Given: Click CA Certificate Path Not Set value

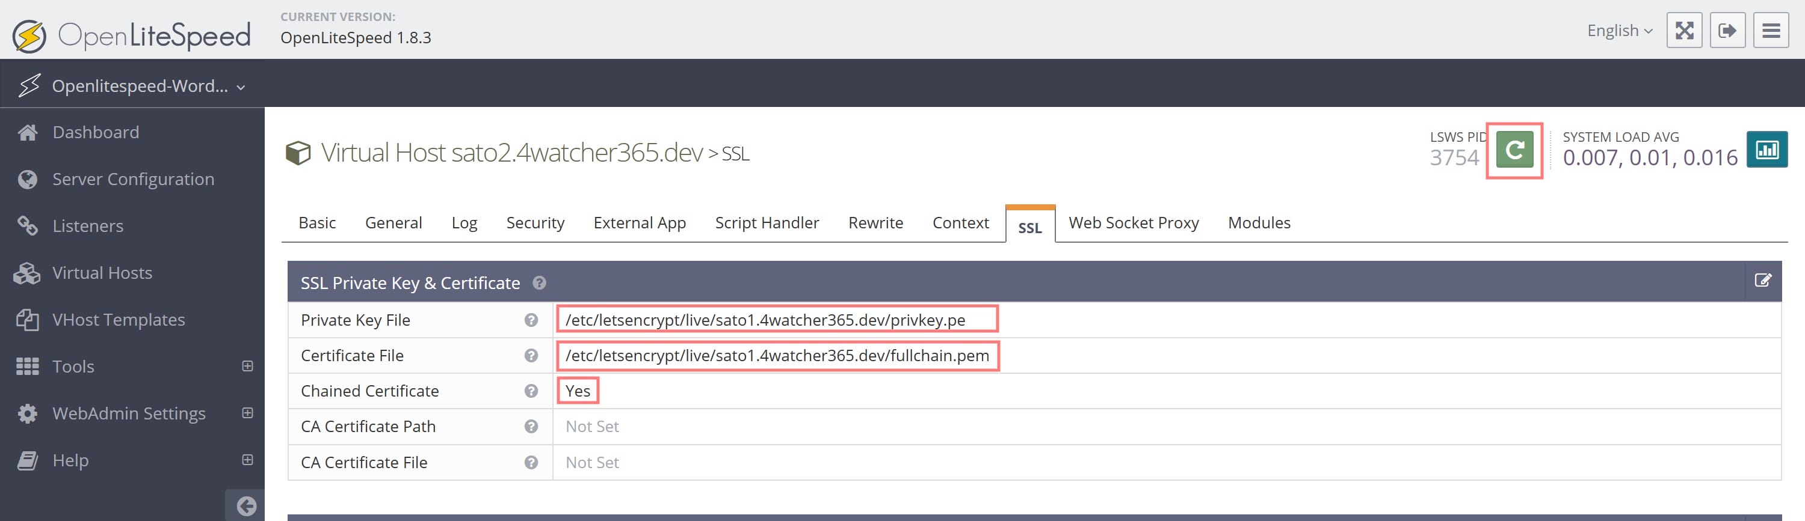Looking at the screenshot, I should point(592,427).
